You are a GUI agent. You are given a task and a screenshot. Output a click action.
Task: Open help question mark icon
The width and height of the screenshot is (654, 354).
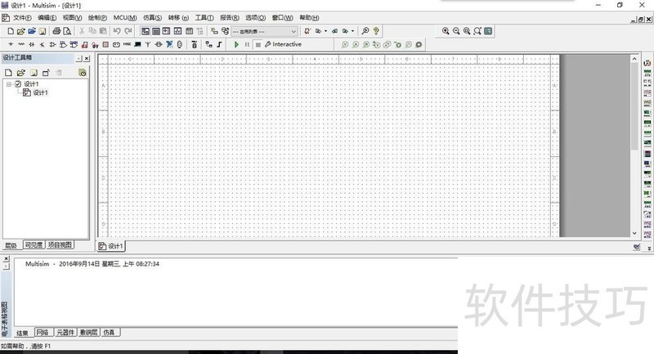pos(376,31)
